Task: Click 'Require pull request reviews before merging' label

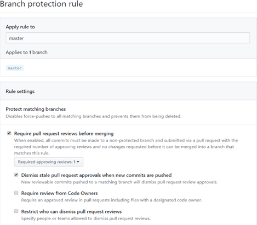Action: (64, 133)
